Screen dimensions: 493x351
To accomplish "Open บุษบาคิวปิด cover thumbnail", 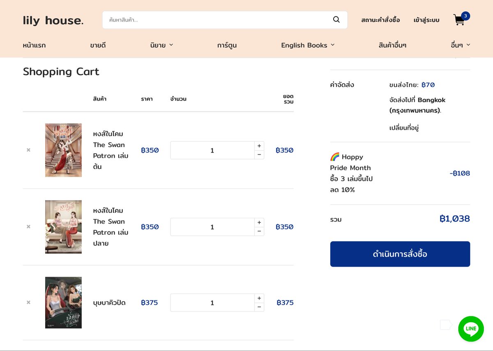I will pos(63,303).
